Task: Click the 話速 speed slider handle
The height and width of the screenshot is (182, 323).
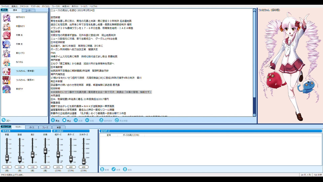Action: pos(20,159)
